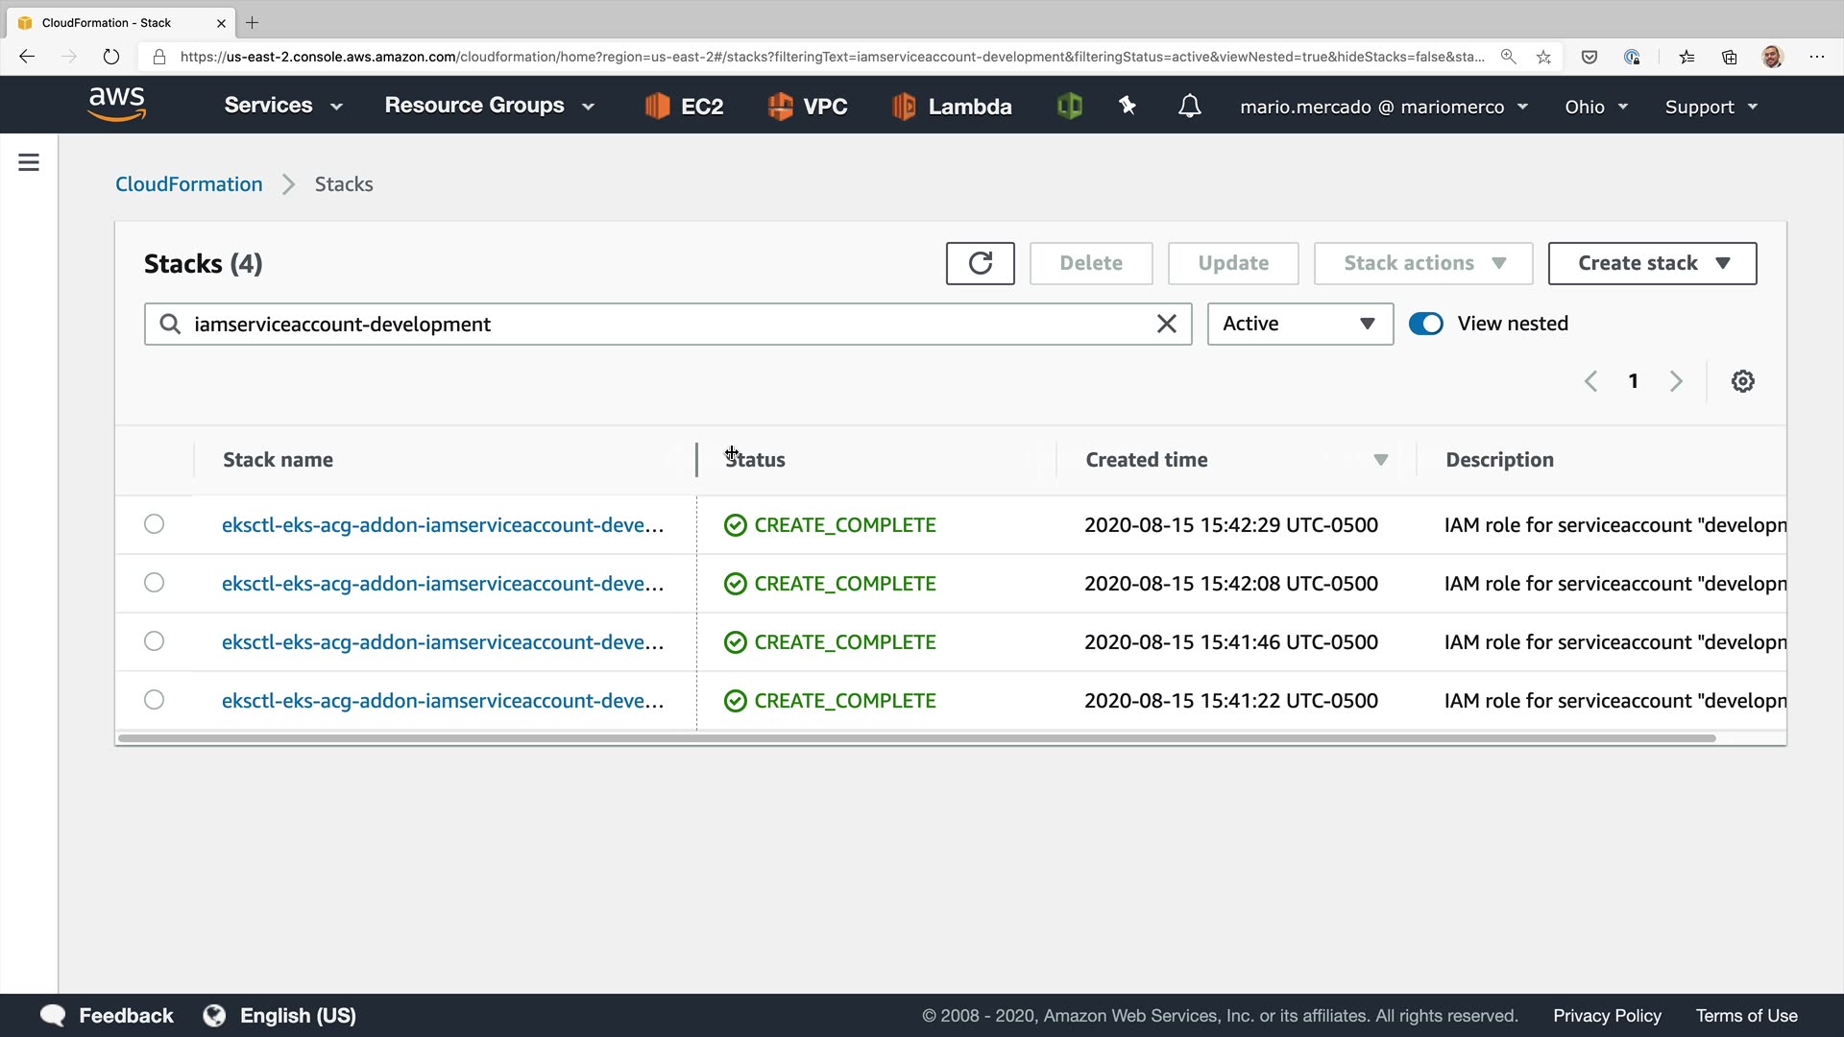This screenshot has width=1844, height=1037.
Task: Open the table preferences gear icon
Action: 1742,381
